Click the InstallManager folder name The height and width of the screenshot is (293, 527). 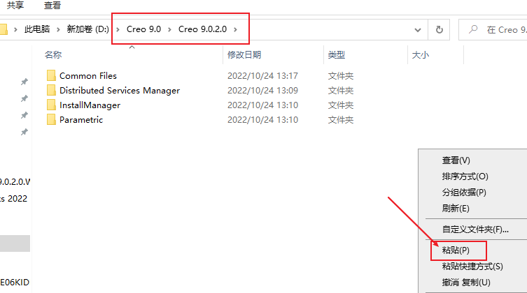pos(90,105)
